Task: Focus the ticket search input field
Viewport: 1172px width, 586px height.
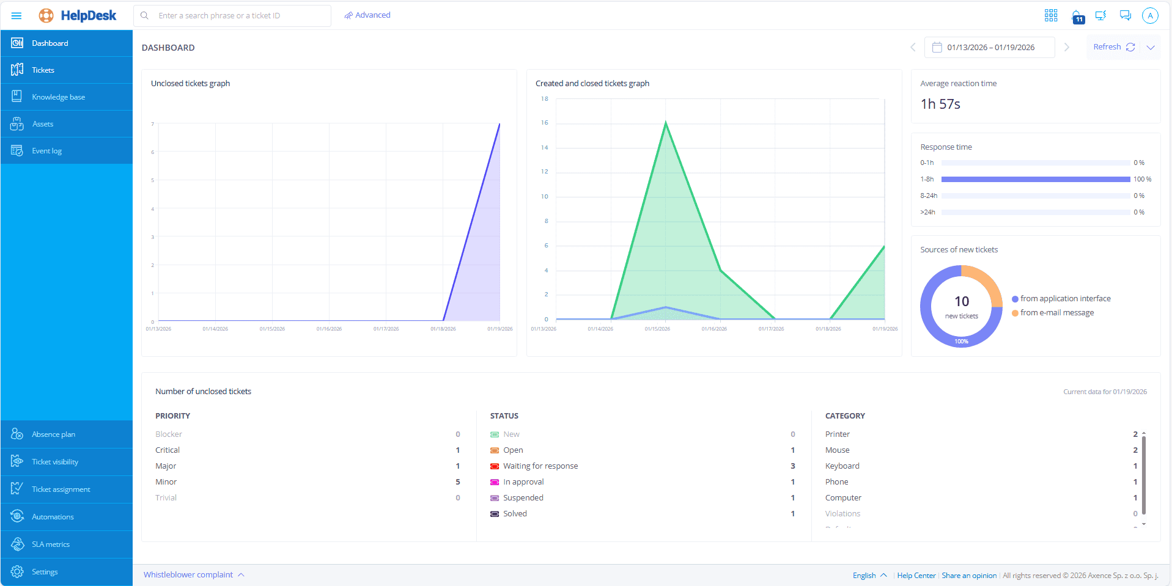Action: pos(238,16)
